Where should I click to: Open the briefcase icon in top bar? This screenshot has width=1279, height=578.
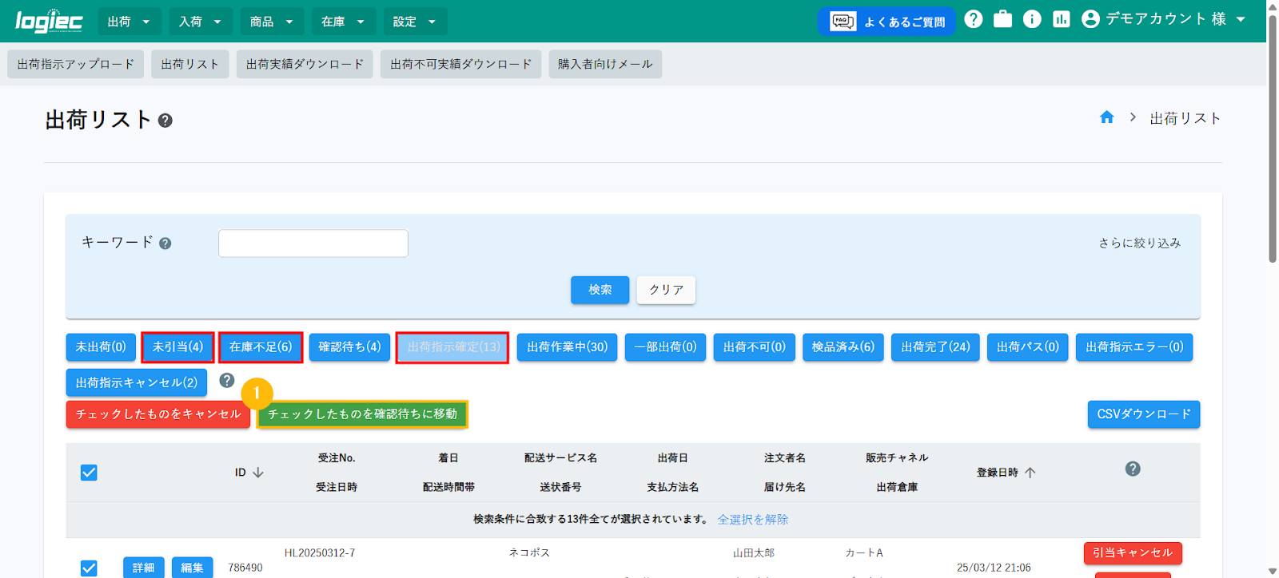tap(1002, 19)
